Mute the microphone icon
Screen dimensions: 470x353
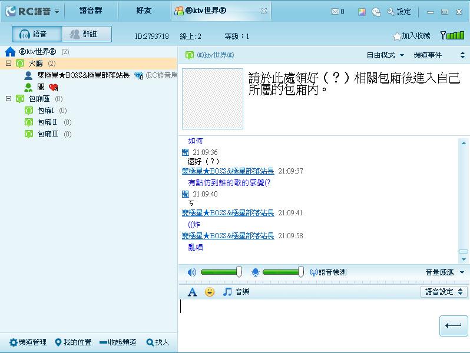coord(255,272)
